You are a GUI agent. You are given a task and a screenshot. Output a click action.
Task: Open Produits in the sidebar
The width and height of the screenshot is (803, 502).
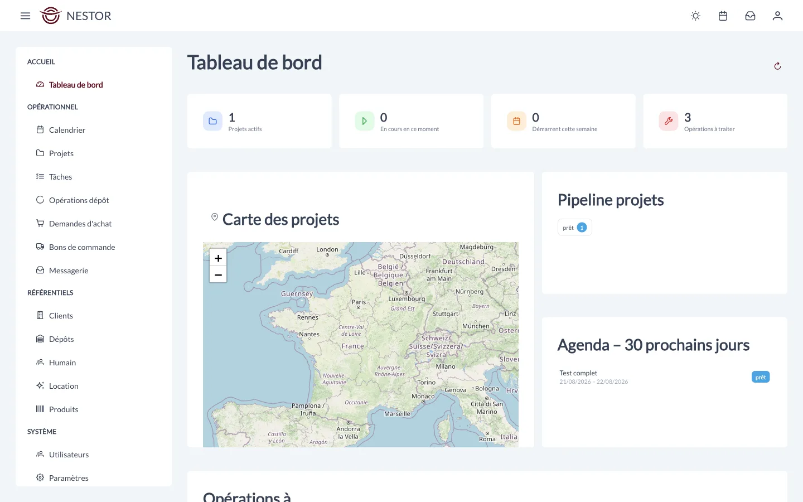coord(64,409)
